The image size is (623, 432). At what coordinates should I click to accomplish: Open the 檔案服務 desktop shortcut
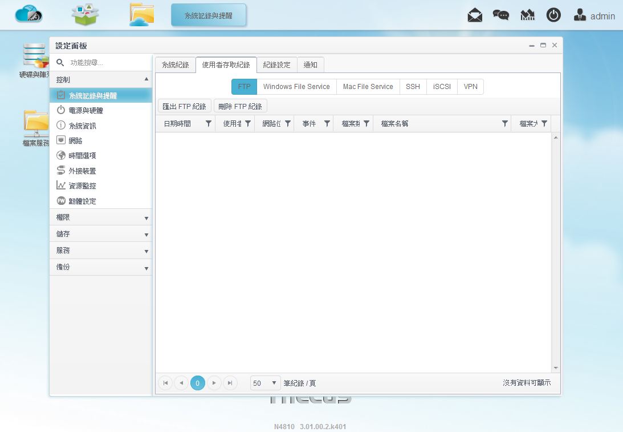click(x=36, y=128)
